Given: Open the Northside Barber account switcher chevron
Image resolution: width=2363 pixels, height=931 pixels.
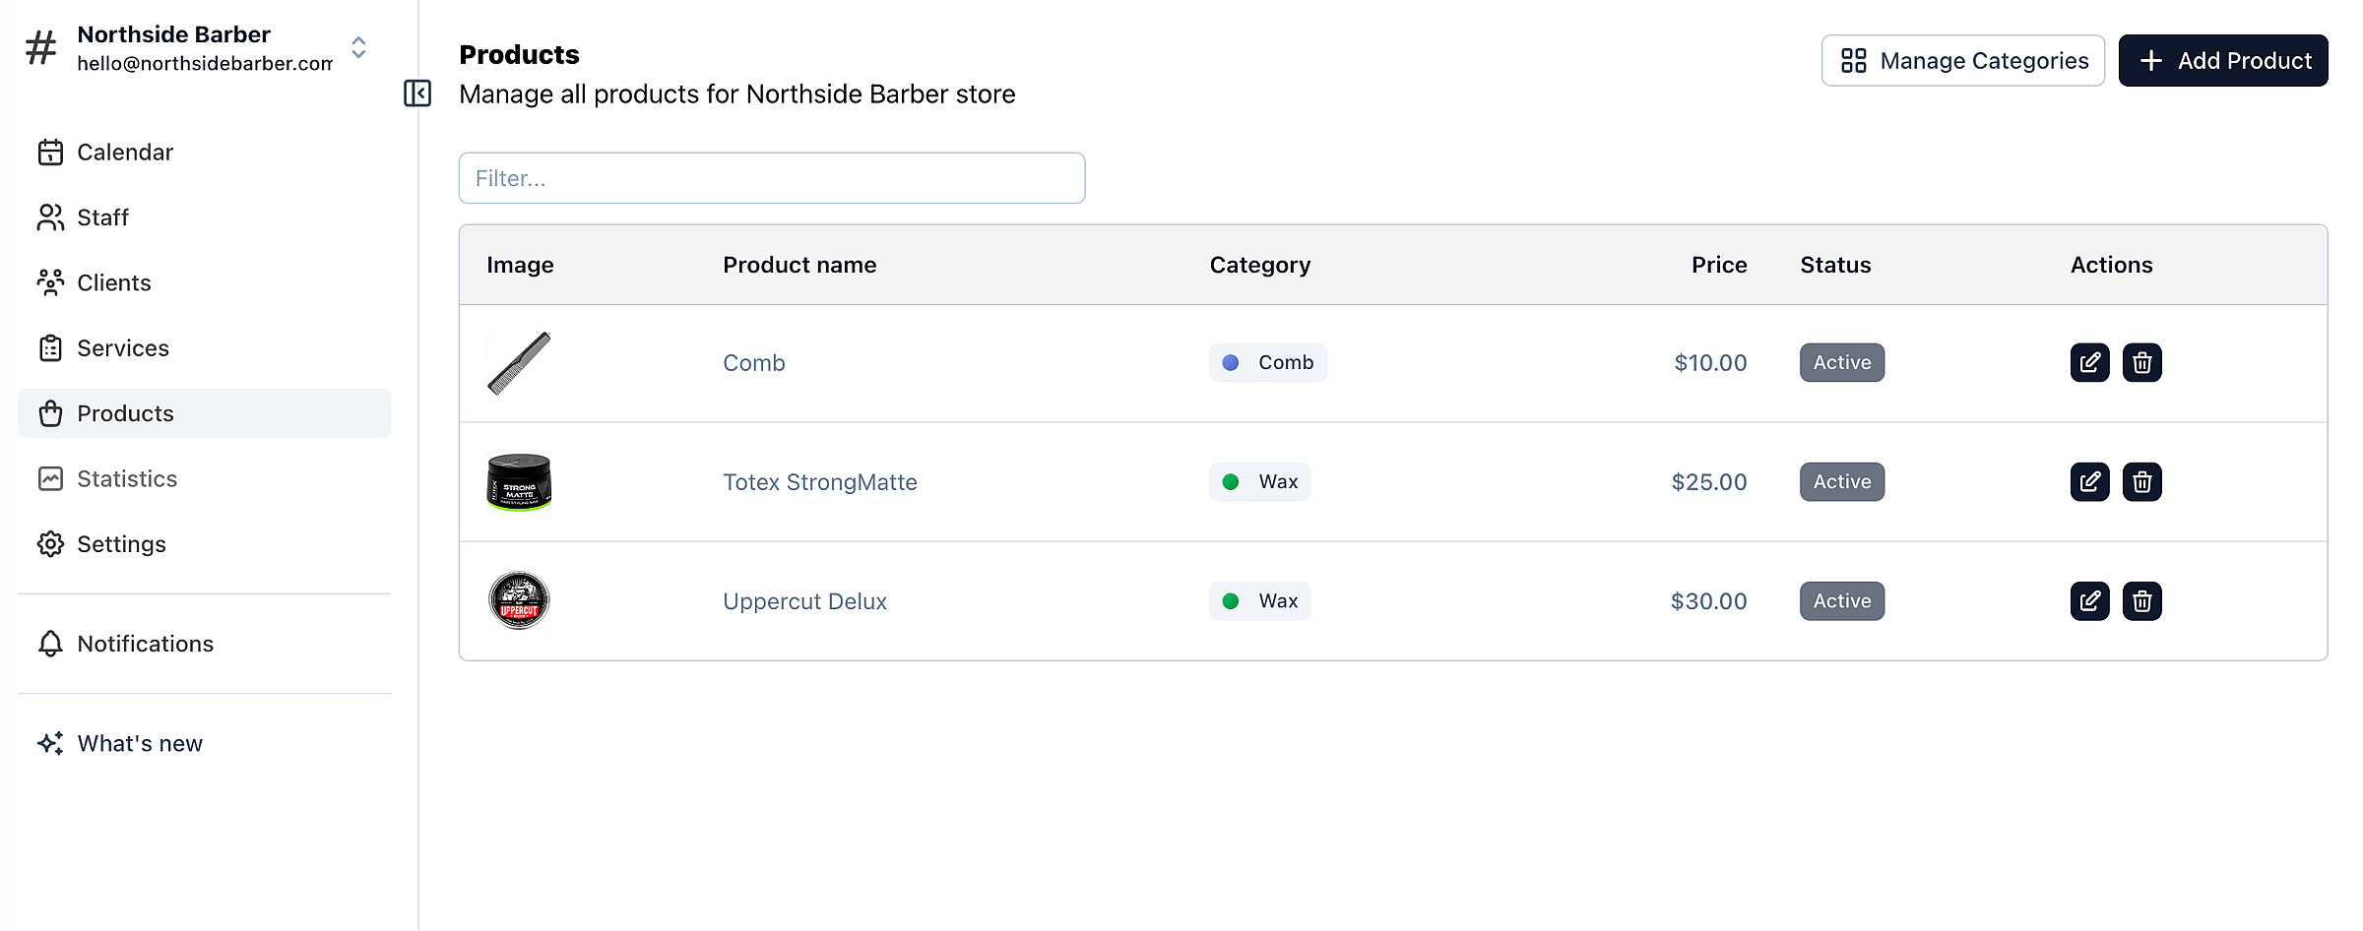Looking at the screenshot, I should tap(358, 47).
